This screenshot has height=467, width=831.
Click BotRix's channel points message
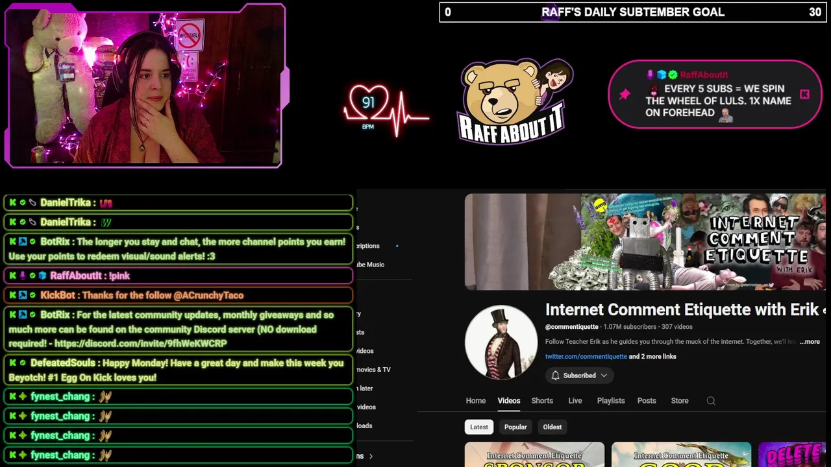[x=178, y=249]
